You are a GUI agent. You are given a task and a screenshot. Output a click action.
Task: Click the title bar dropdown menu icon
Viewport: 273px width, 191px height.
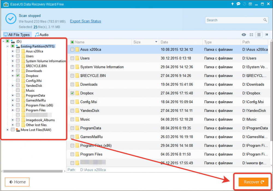click(x=250, y=4)
